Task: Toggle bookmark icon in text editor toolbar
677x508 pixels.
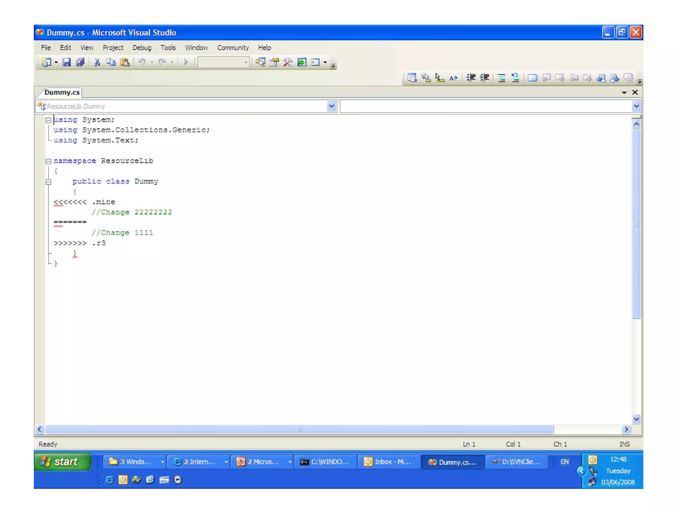Action: coord(532,78)
